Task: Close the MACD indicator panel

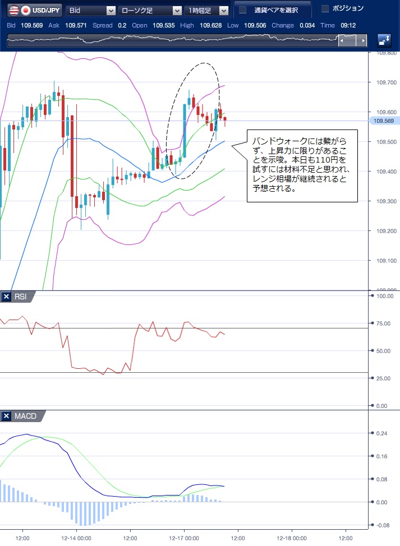Action: 6,416
